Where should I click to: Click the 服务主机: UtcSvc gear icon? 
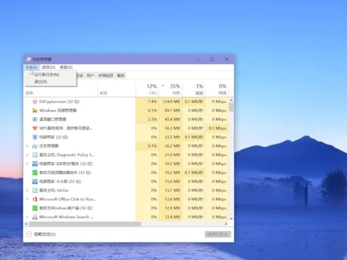coord(35,190)
